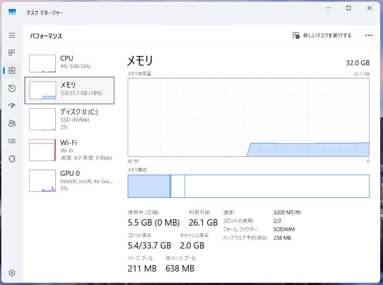Screen dimensions: 383x285
Task: Click the CPU mini graph thumbnail
Action: tap(42, 63)
